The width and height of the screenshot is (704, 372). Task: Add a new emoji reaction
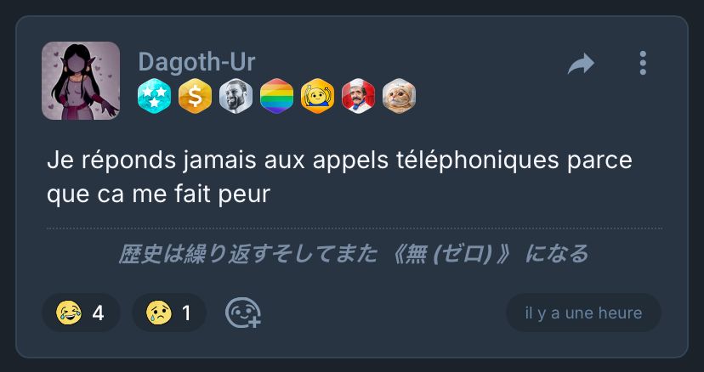[243, 313]
